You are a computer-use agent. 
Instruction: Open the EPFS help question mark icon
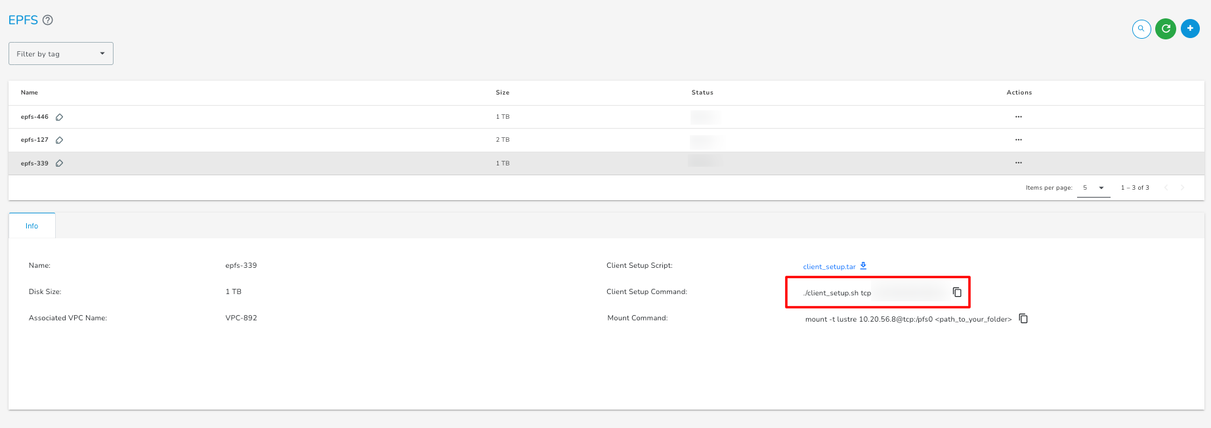tap(48, 20)
